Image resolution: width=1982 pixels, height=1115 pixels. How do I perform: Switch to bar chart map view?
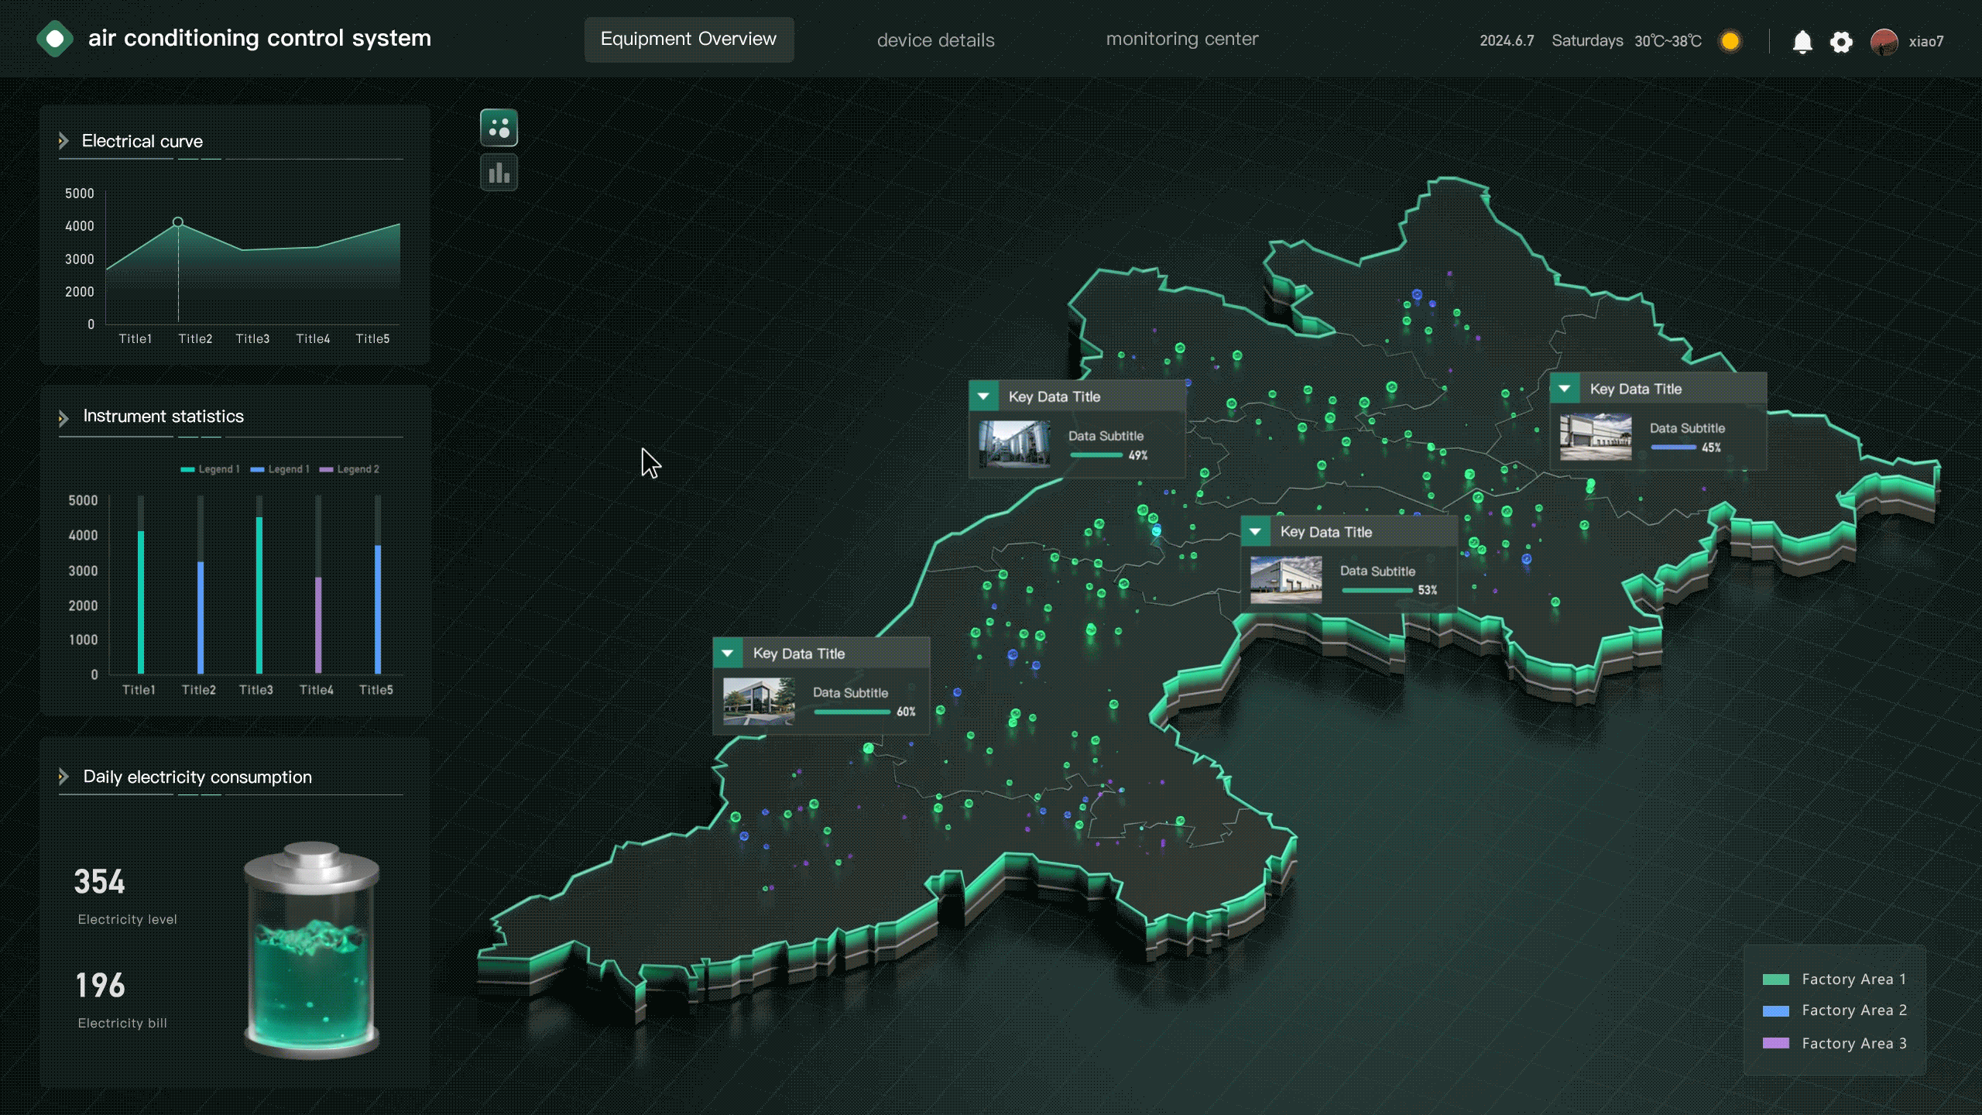click(499, 173)
